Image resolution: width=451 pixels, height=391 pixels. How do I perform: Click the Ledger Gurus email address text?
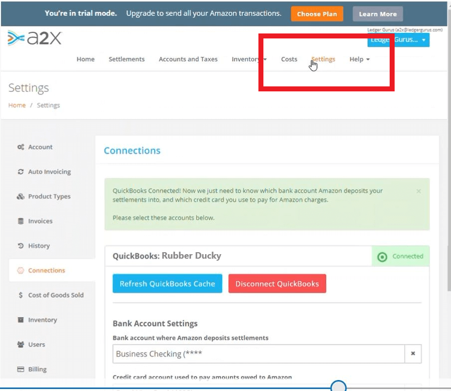[405, 29]
